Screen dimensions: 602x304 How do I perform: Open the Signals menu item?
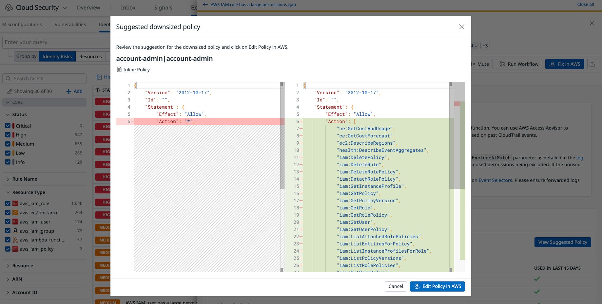click(163, 8)
